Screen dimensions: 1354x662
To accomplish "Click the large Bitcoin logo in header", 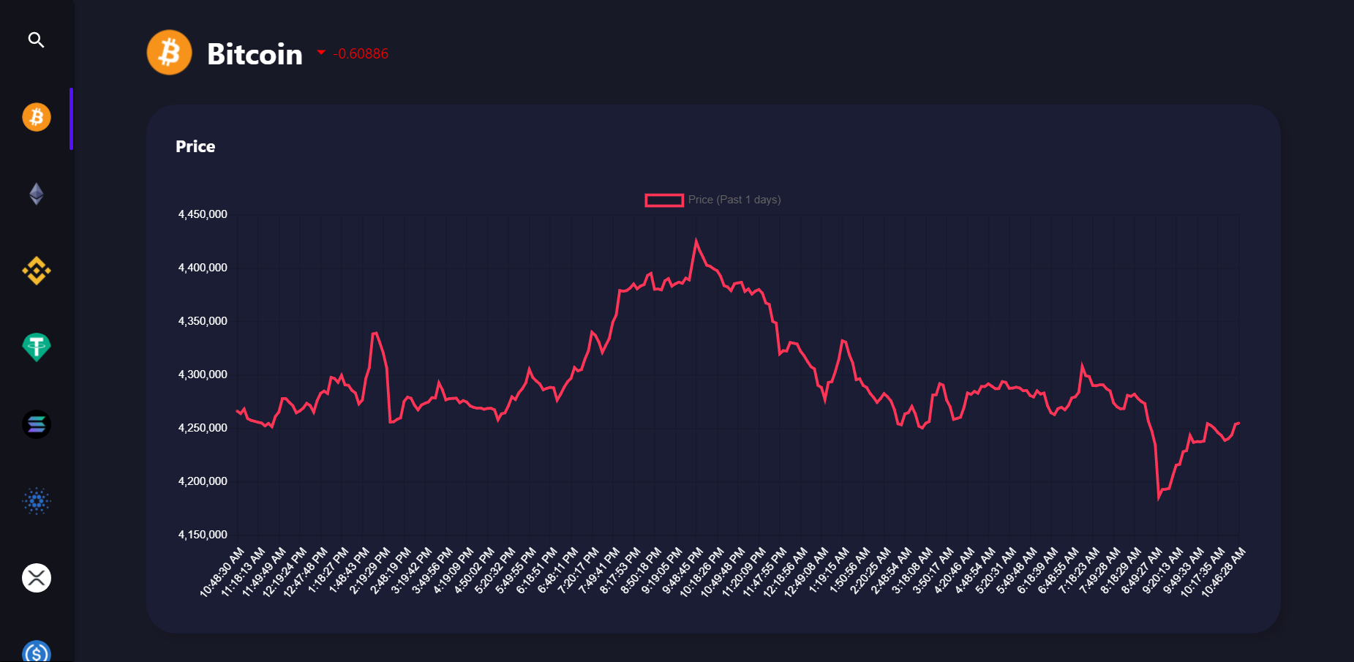I will tap(169, 53).
